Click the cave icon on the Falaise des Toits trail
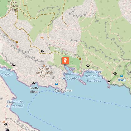 tap(42, 51)
